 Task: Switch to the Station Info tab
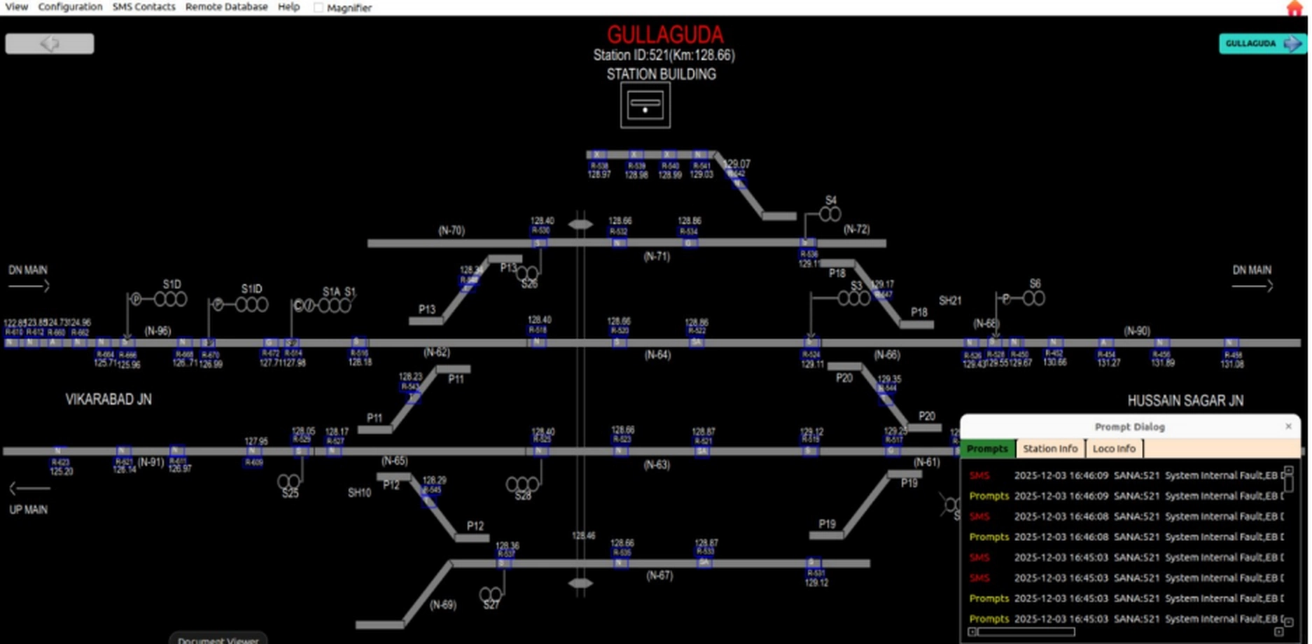pos(1049,449)
